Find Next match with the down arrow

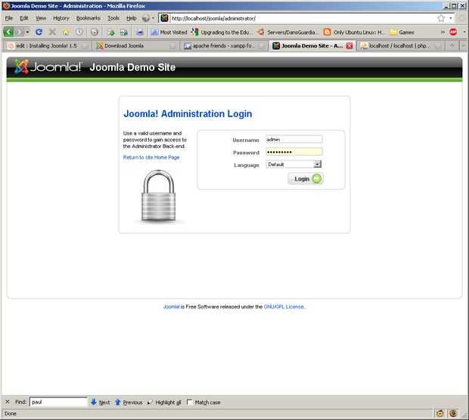click(101, 403)
